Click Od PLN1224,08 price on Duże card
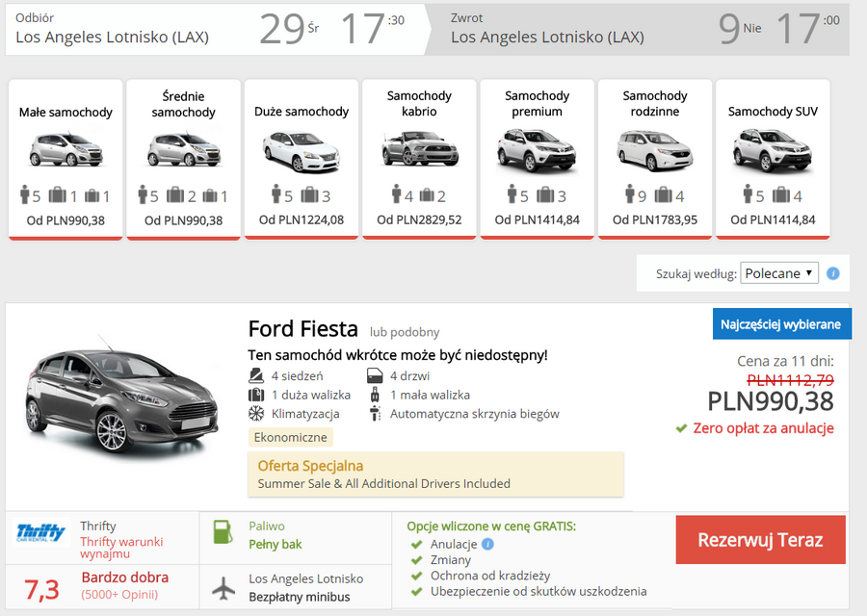Screen dimensions: 867x616 (x=302, y=219)
